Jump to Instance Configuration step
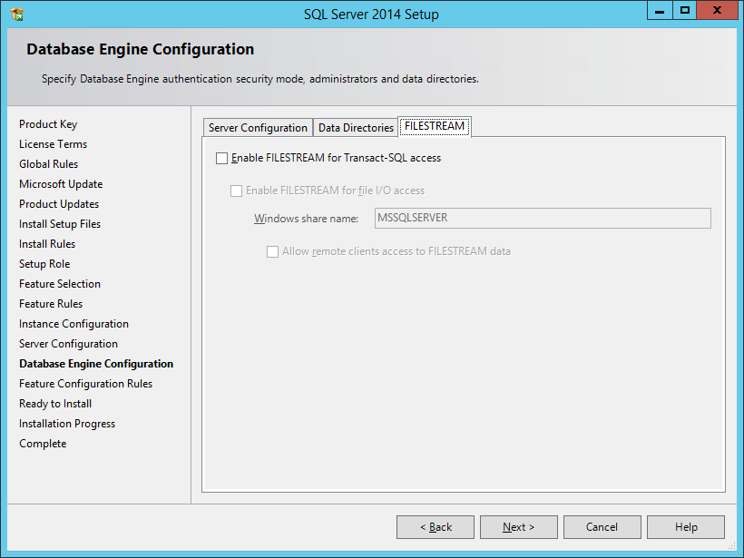This screenshot has width=744, height=558. pyautogui.click(x=73, y=324)
